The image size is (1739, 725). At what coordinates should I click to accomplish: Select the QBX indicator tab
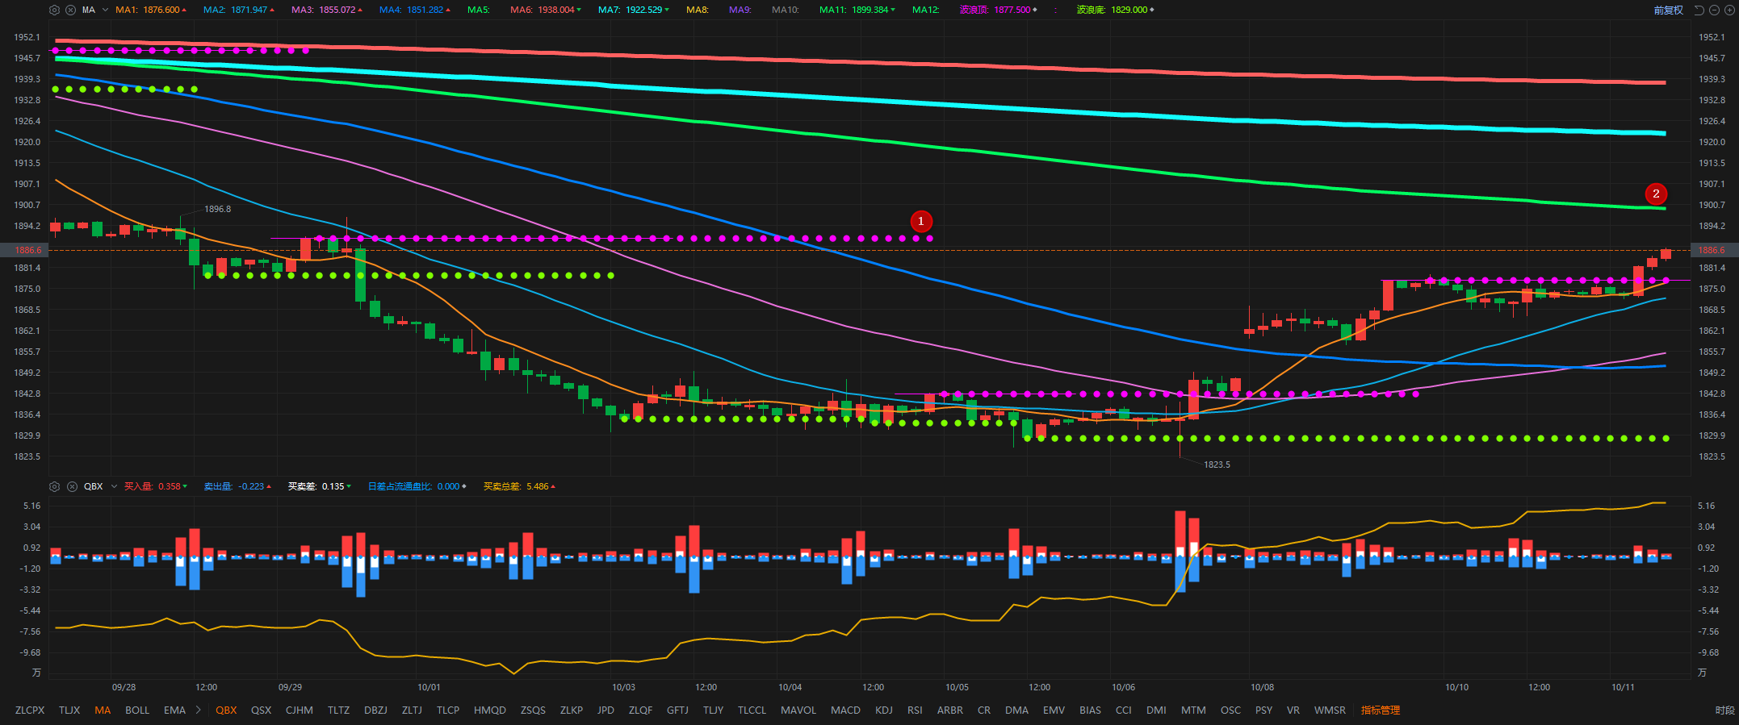[x=226, y=710]
